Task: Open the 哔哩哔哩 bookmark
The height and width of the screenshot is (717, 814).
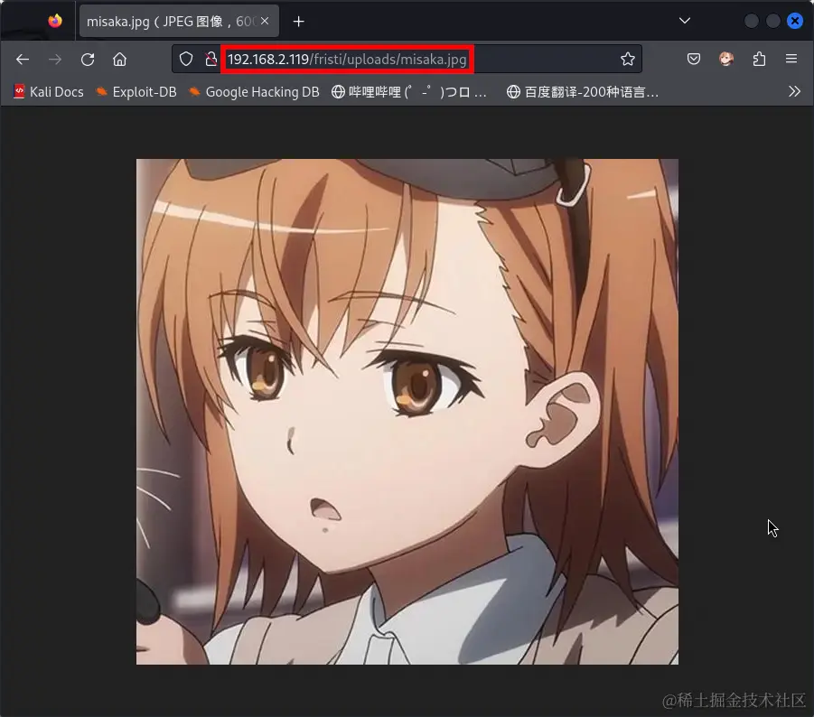Action: [x=409, y=92]
